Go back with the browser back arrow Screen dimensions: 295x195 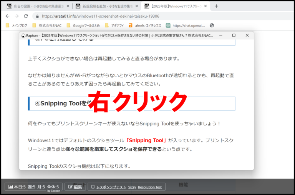pyautogui.click(x=8, y=16)
